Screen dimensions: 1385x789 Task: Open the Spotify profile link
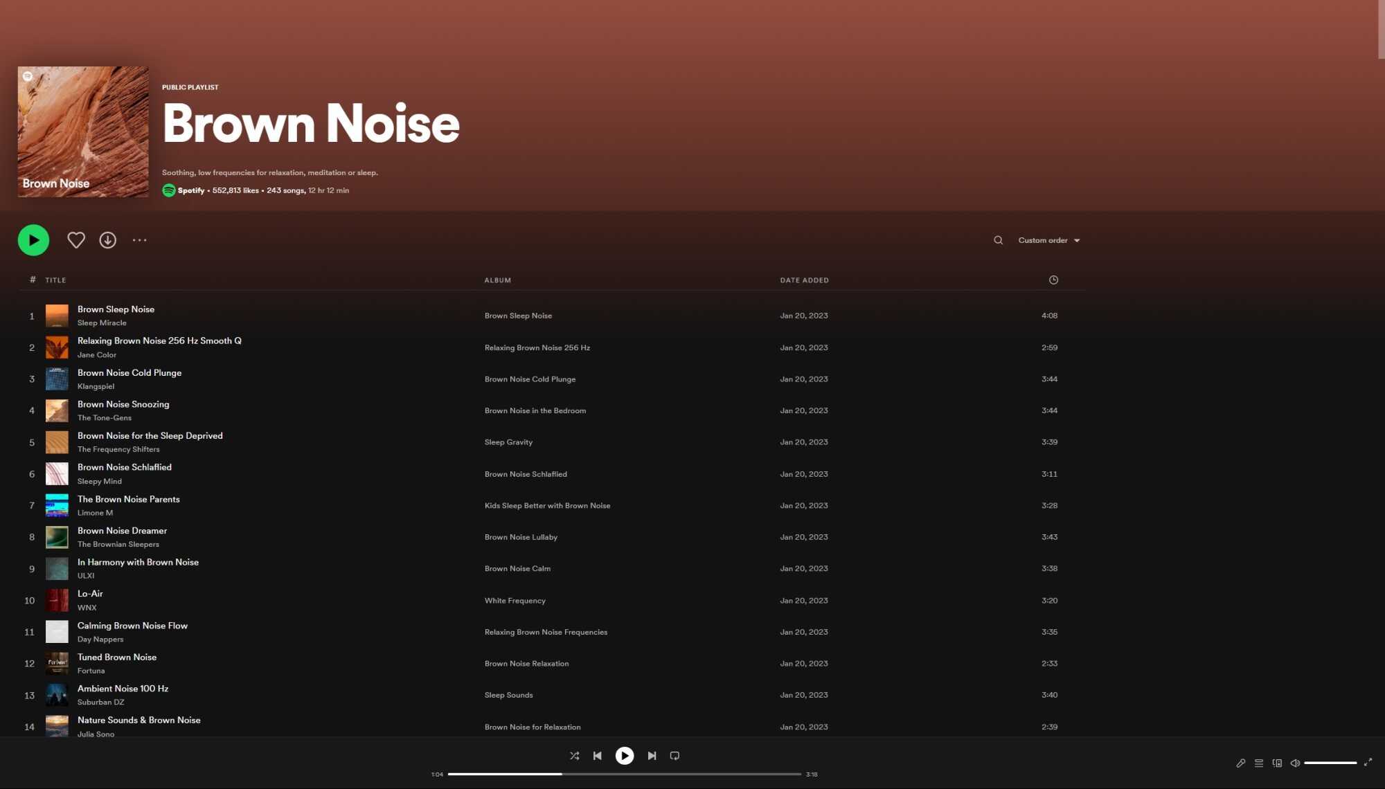click(x=191, y=190)
